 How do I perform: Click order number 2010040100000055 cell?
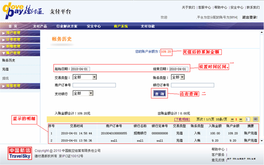click(114, 133)
